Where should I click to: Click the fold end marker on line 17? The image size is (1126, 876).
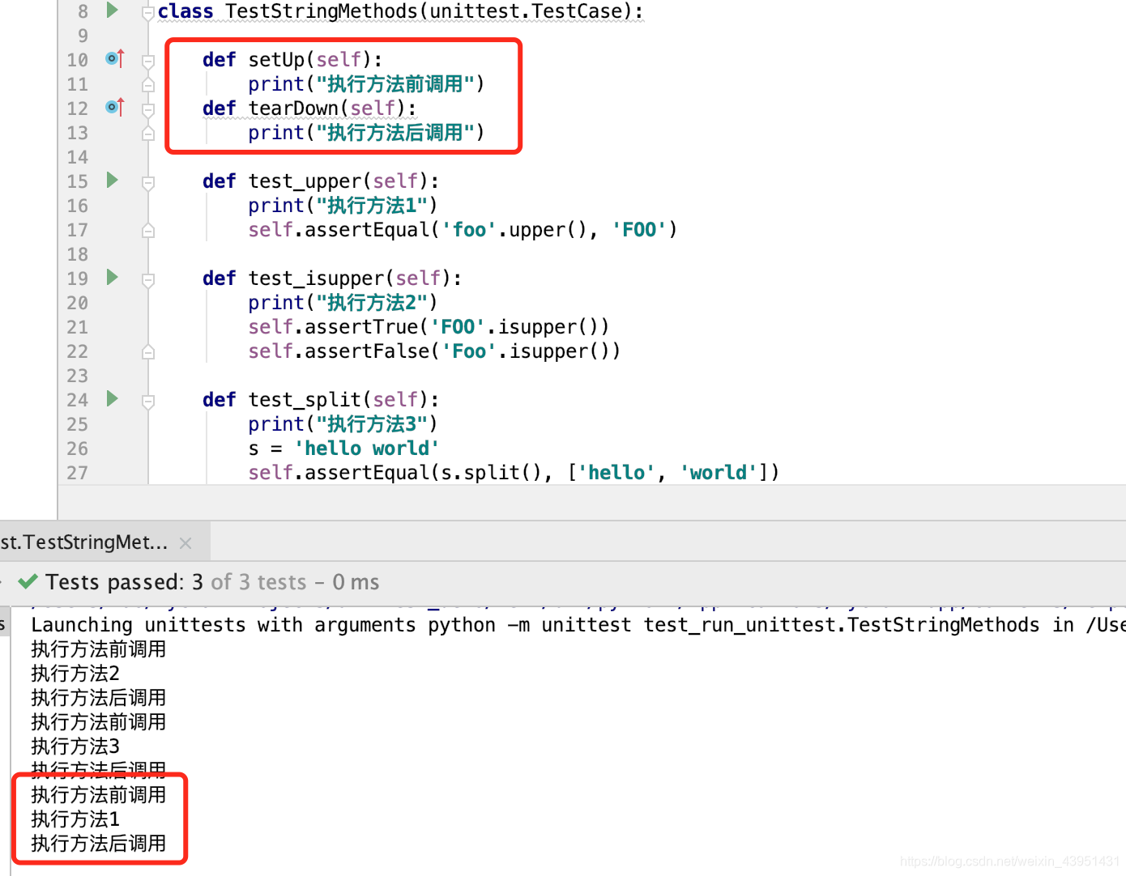point(148,230)
